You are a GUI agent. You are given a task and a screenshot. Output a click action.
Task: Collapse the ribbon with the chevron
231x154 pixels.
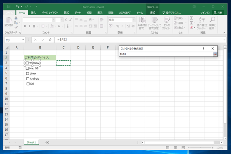click(224, 33)
